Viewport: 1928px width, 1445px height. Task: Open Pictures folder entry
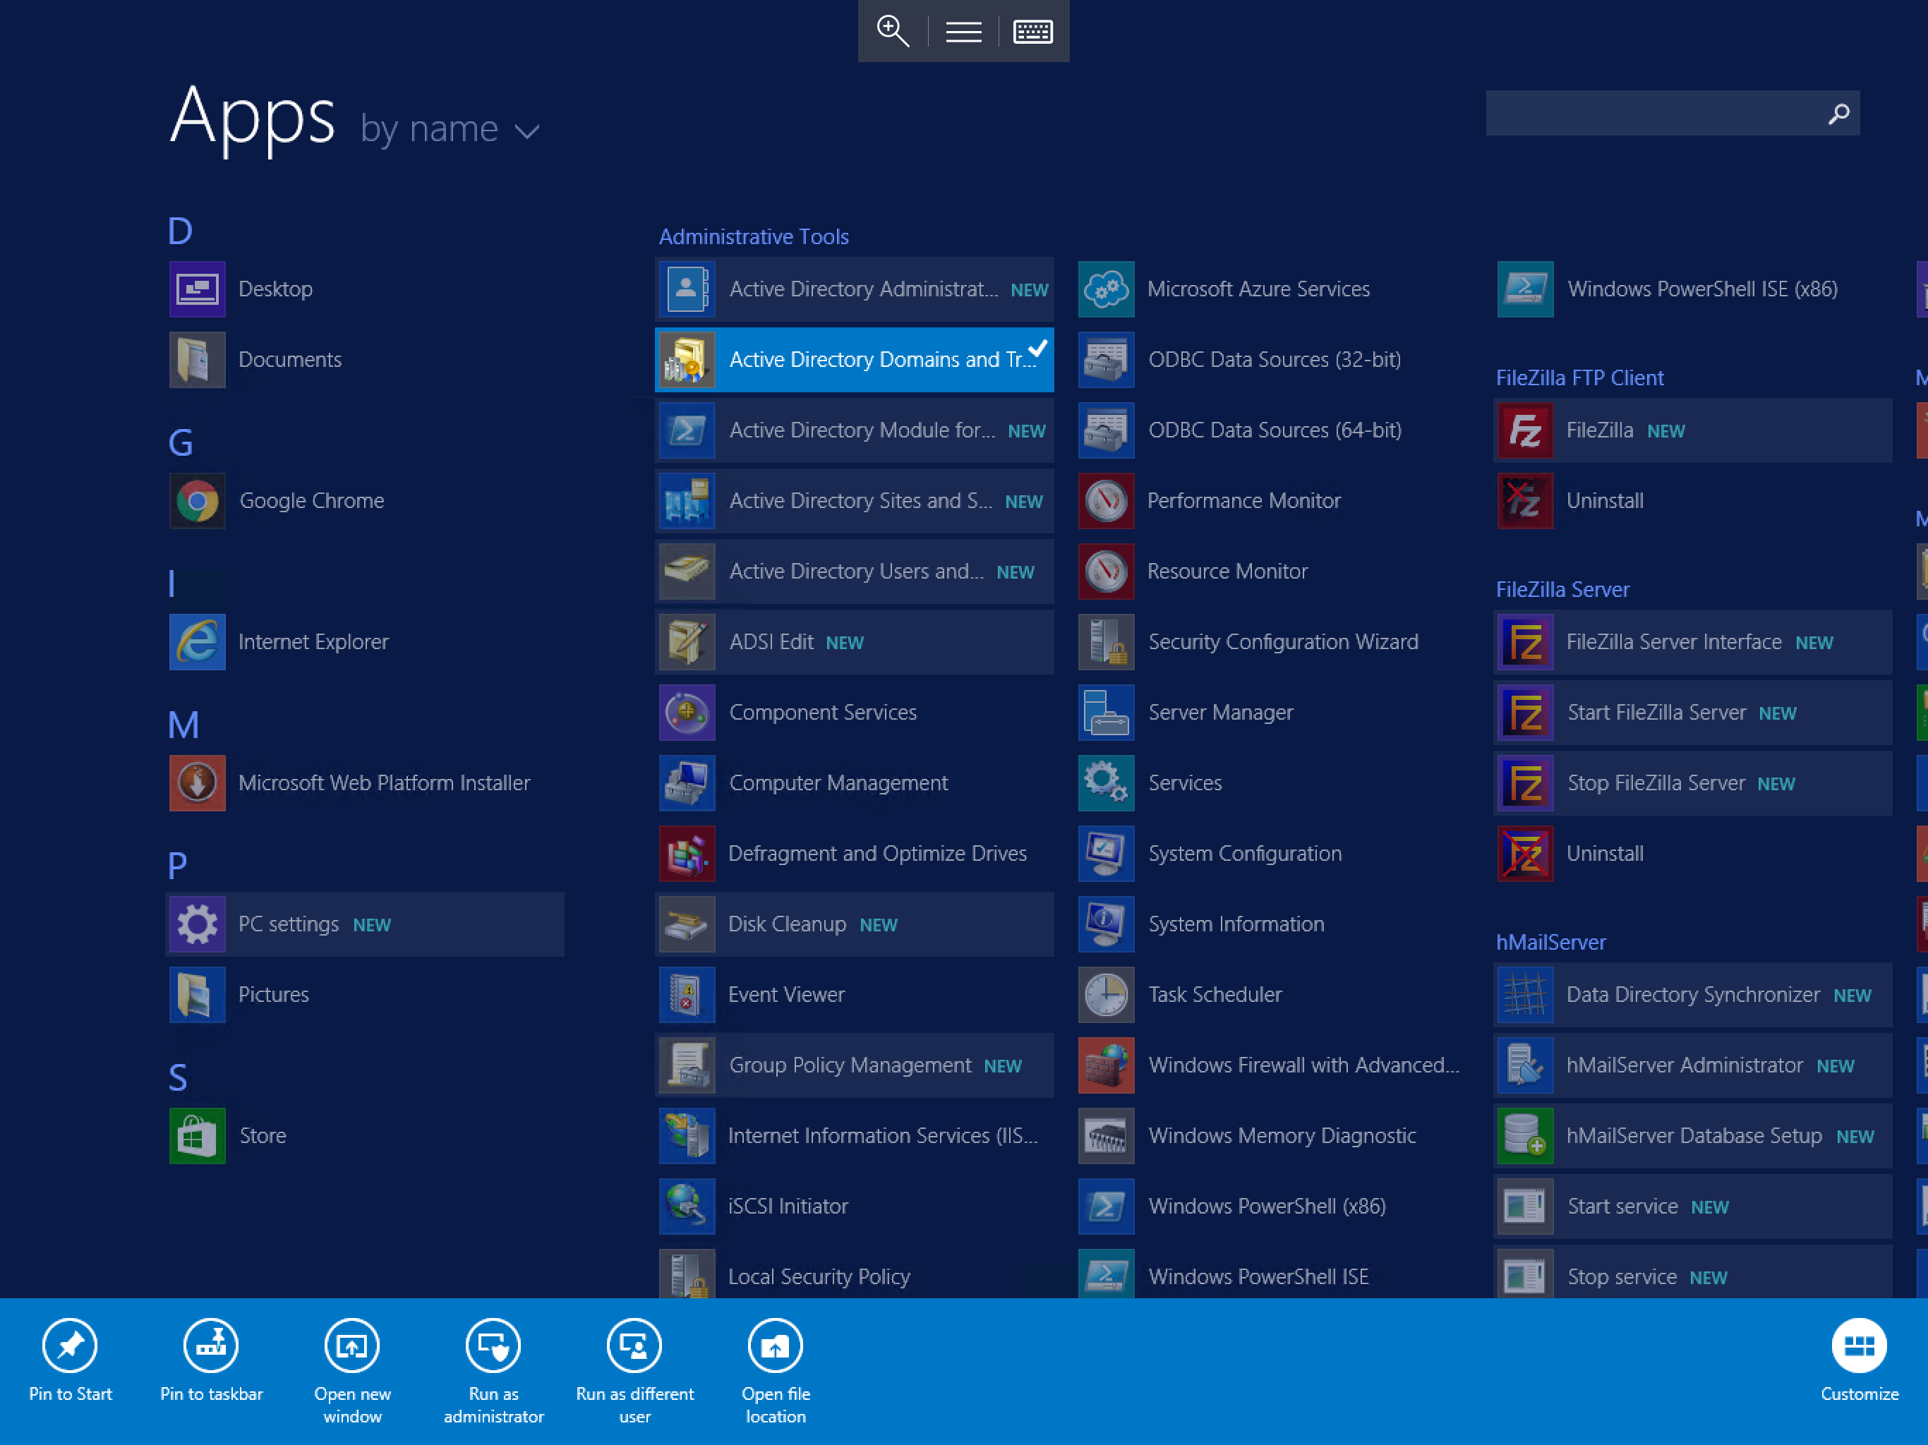(365, 994)
